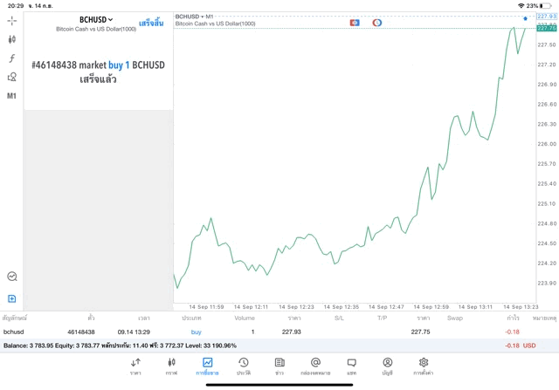Open the ข่าว news tab
The image size is (559, 390).
tap(279, 366)
